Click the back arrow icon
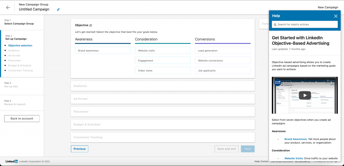The height and width of the screenshot is (166, 344). [x=8, y=7]
